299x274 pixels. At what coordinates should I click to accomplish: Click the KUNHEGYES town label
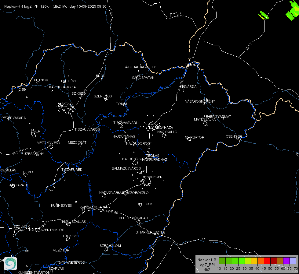(x=61, y=205)
